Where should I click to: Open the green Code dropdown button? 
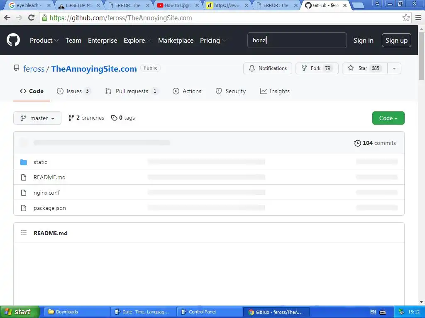388,118
